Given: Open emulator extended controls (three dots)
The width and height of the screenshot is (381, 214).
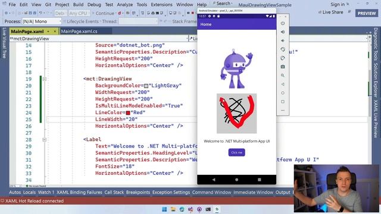Looking at the screenshot, I should [x=283, y=111].
